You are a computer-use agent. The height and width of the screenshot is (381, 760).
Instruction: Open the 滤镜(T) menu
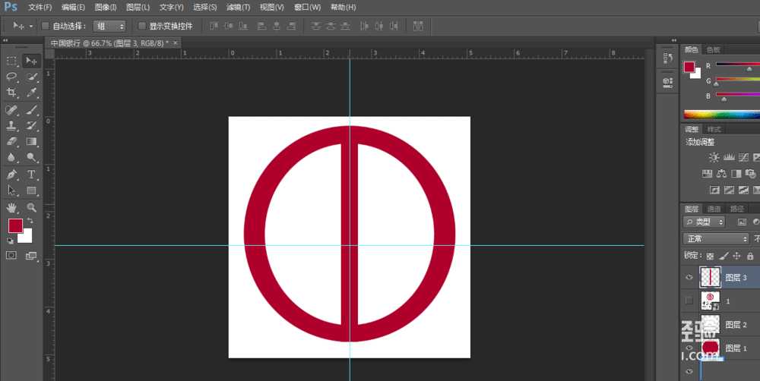(238, 8)
